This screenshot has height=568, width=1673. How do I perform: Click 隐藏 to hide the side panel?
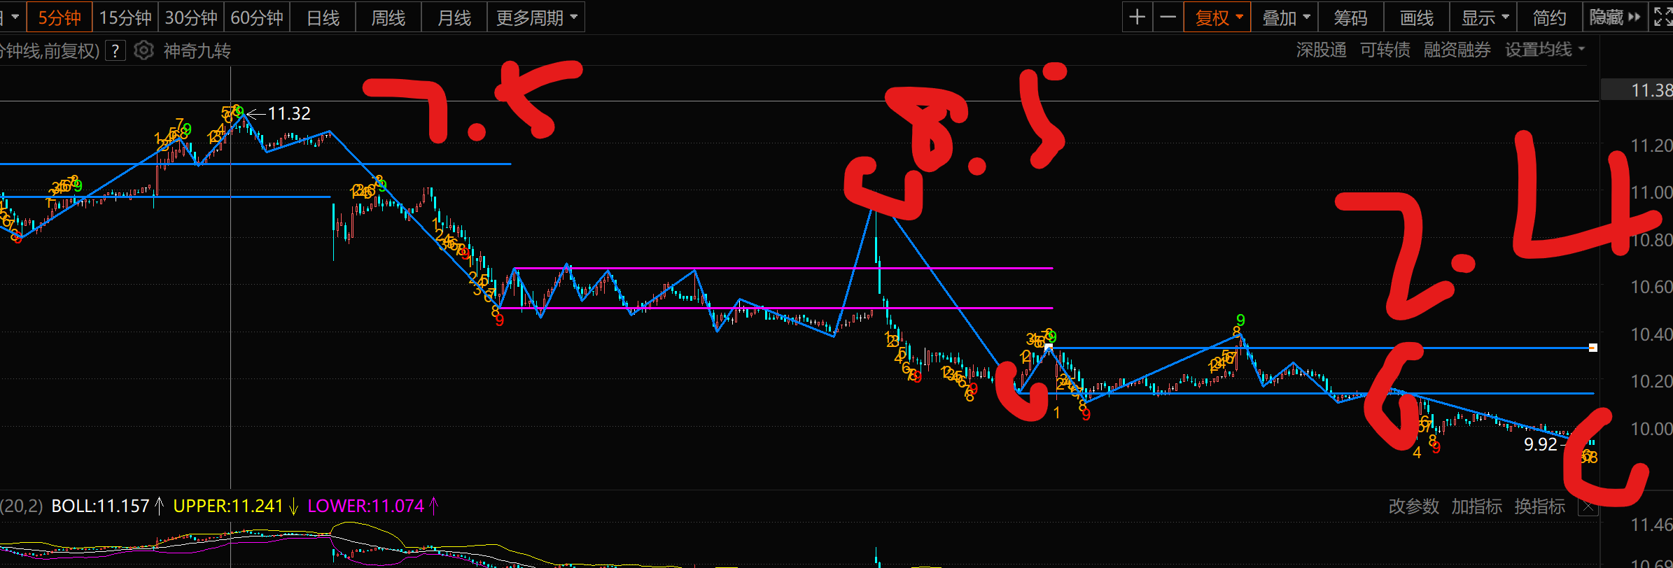(x=1614, y=17)
